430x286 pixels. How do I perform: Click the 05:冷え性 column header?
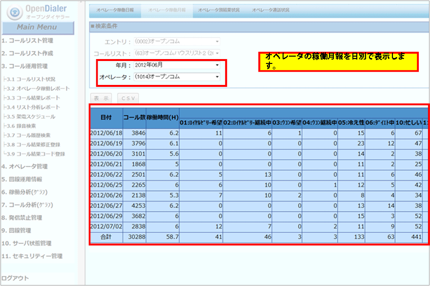pos(351,123)
